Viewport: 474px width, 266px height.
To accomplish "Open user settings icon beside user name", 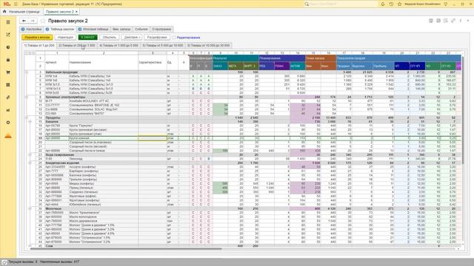I will [x=446, y=4].
